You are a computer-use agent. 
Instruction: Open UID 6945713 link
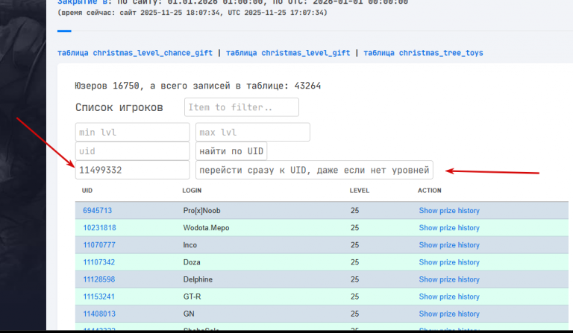tap(97, 210)
